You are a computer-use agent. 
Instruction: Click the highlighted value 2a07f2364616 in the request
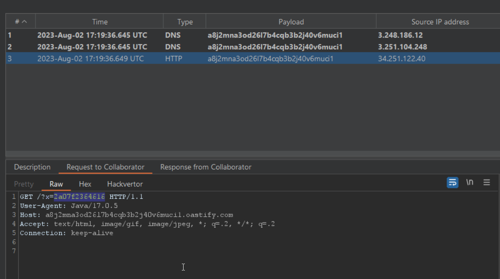[79, 197]
